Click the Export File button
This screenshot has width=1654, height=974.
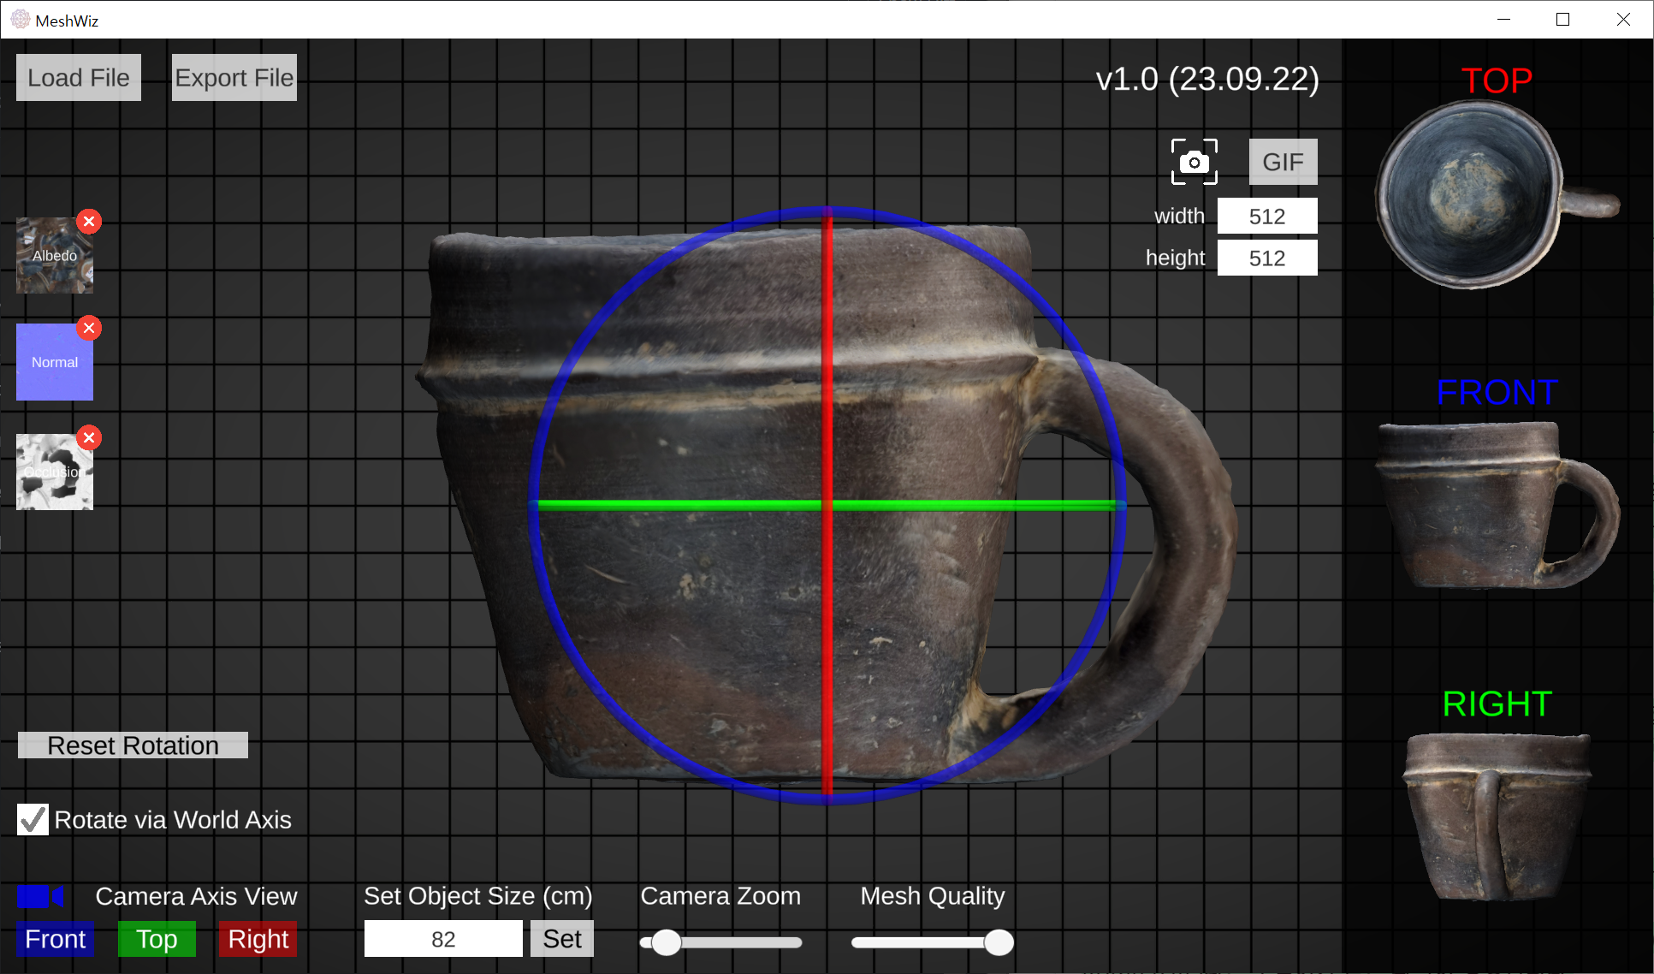(x=234, y=78)
